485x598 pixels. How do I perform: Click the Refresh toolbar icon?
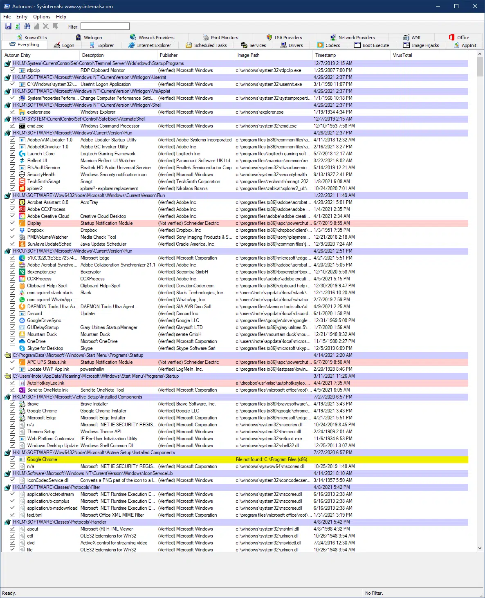click(x=17, y=27)
